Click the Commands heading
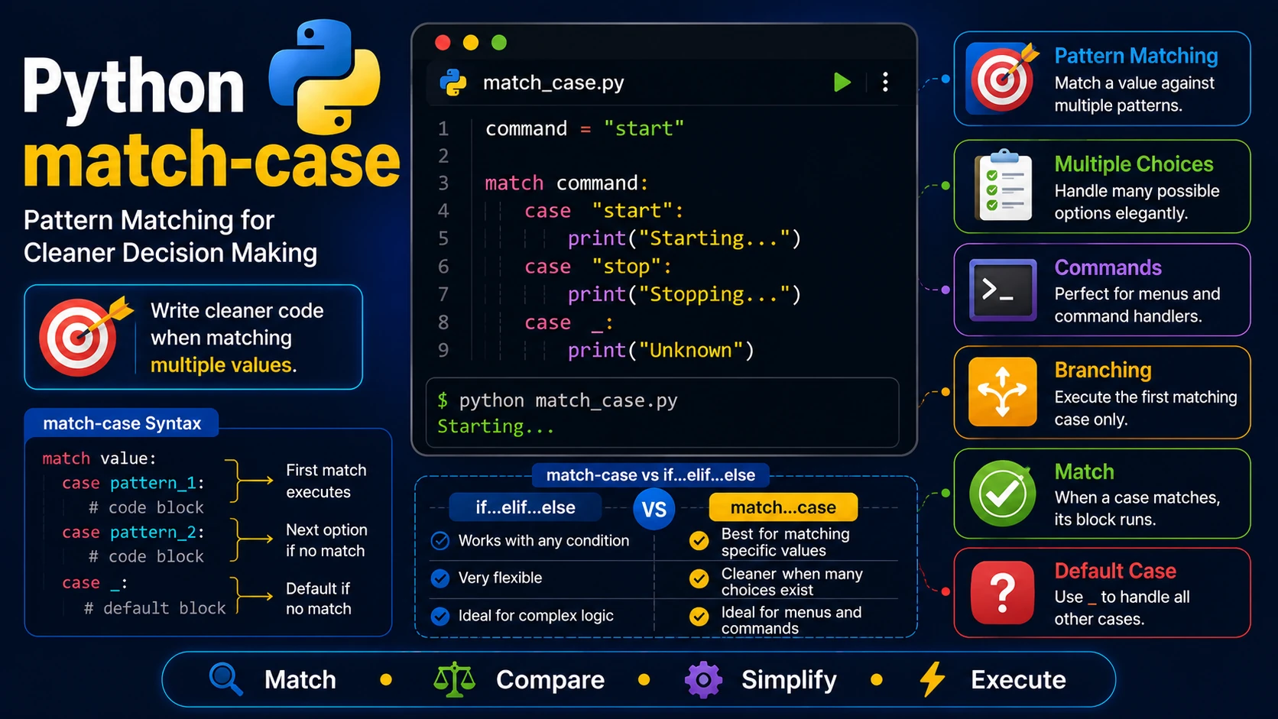 click(1108, 267)
